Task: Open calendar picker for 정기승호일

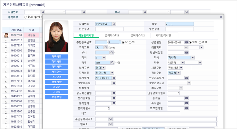Action: point(114,98)
